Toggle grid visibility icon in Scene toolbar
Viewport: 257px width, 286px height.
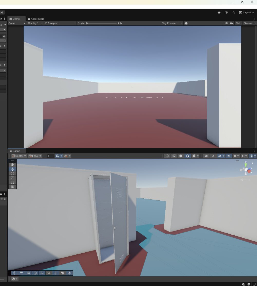(x=58, y=156)
